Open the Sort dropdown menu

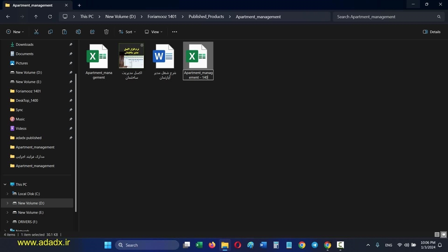127,32
